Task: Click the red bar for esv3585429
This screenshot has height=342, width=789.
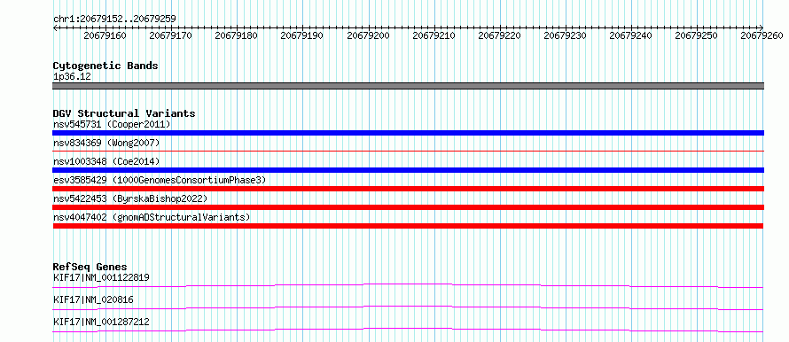Action: coord(408,189)
